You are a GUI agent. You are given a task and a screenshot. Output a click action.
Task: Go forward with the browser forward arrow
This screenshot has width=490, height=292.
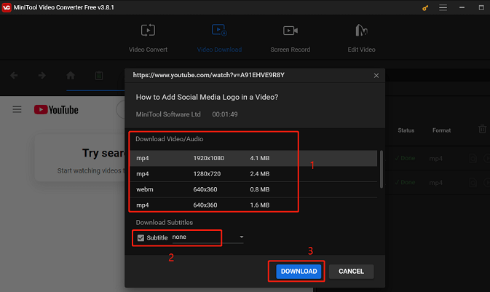click(42, 75)
